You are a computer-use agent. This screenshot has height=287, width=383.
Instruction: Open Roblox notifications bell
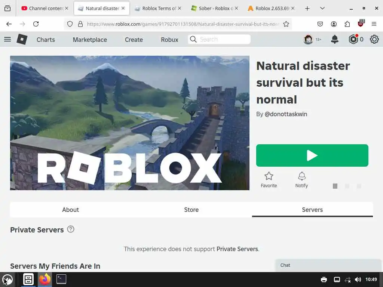point(335,39)
